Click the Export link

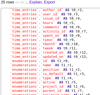coord(49,2)
